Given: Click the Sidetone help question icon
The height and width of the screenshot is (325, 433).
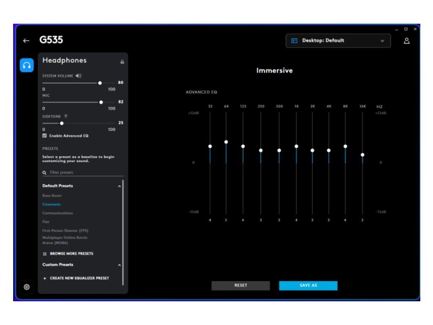Looking at the screenshot, I should [x=66, y=116].
